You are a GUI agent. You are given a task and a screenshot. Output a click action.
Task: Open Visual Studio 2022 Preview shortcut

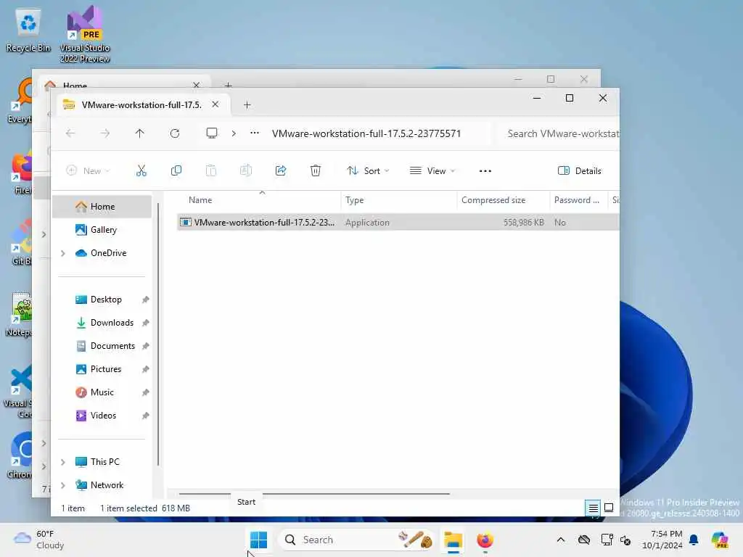(85, 34)
